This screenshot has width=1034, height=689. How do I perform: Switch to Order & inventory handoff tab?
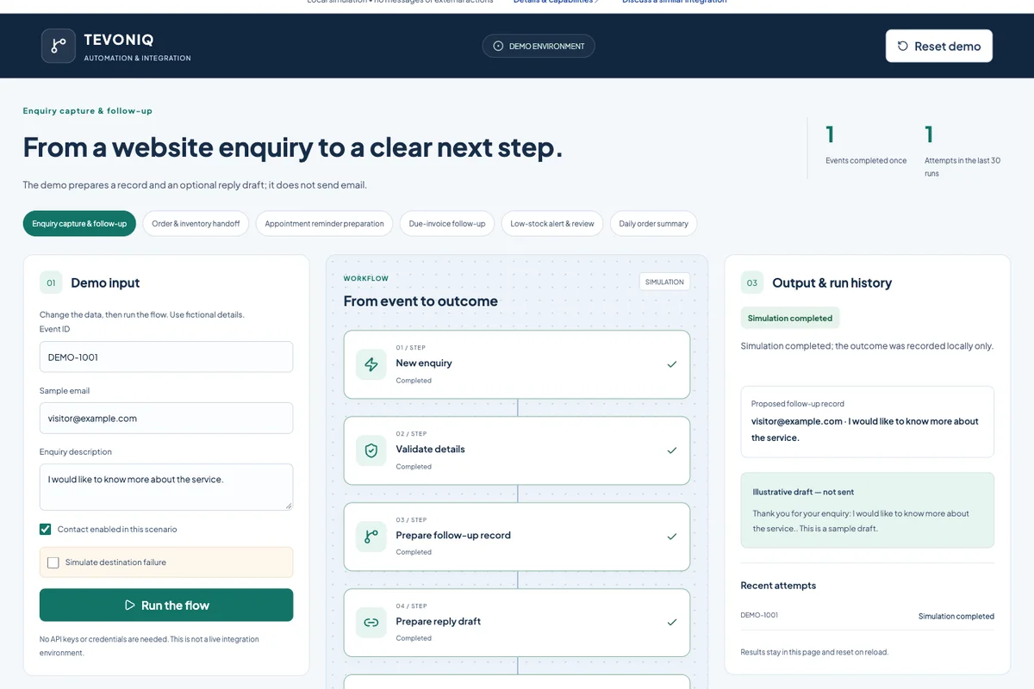coord(196,224)
